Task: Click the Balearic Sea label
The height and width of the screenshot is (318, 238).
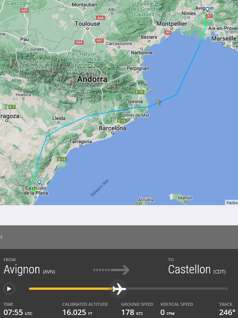Action: point(100,188)
